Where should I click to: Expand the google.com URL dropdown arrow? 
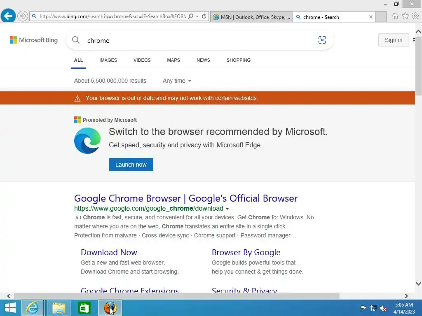pyautogui.click(x=227, y=209)
